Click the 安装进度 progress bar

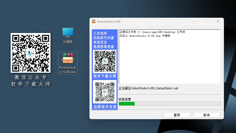coord(170,104)
